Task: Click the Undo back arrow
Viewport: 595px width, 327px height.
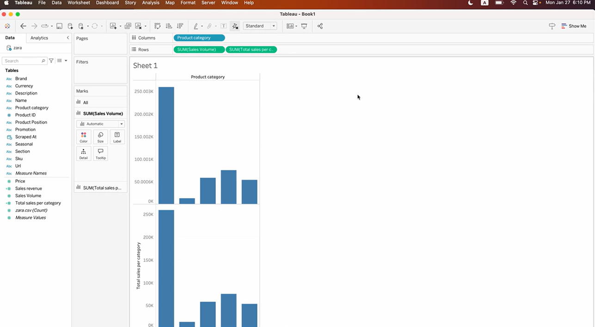Action: point(23,26)
